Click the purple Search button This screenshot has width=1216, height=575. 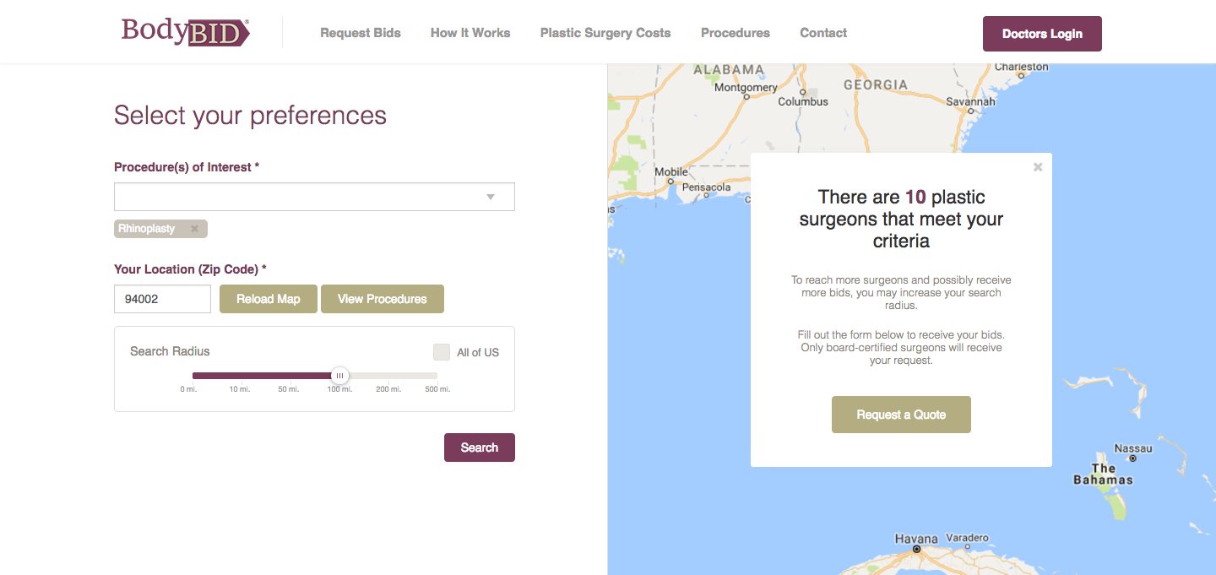click(480, 448)
